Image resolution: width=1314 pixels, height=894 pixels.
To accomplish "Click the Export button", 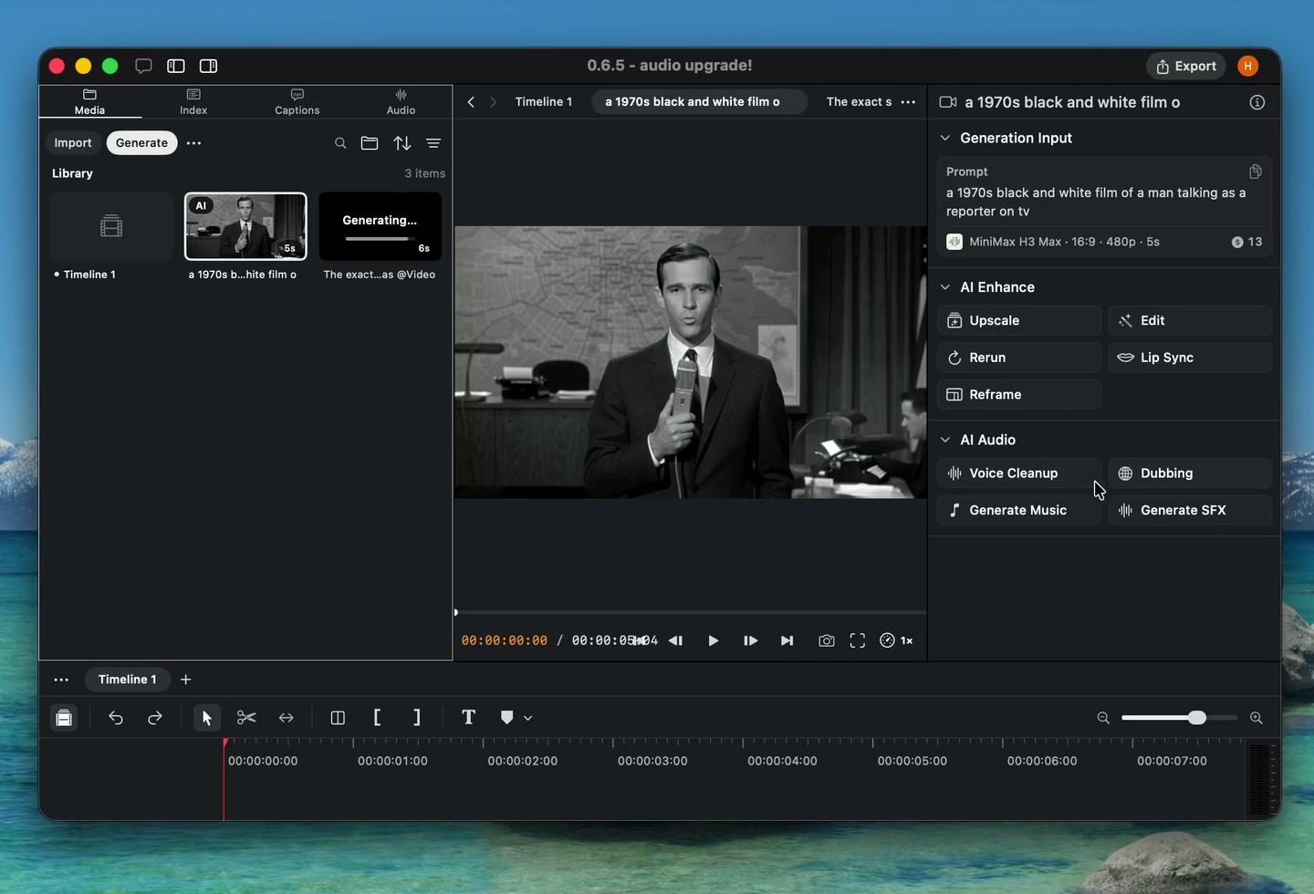I will click(1186, 66).
